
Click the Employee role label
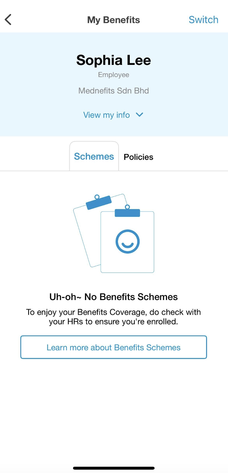(x=114, y=75)
